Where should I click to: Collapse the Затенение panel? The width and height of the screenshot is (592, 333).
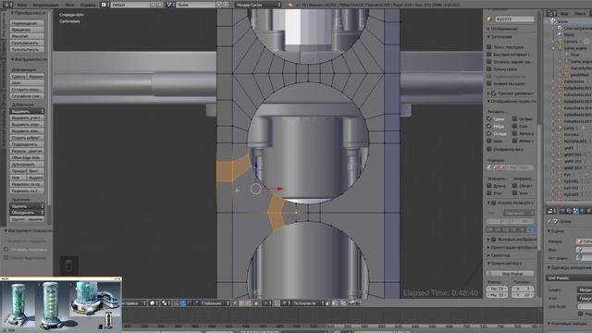(499, 37)
